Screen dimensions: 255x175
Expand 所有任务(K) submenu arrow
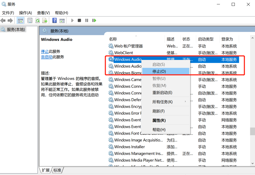click(x=185, y=102)
